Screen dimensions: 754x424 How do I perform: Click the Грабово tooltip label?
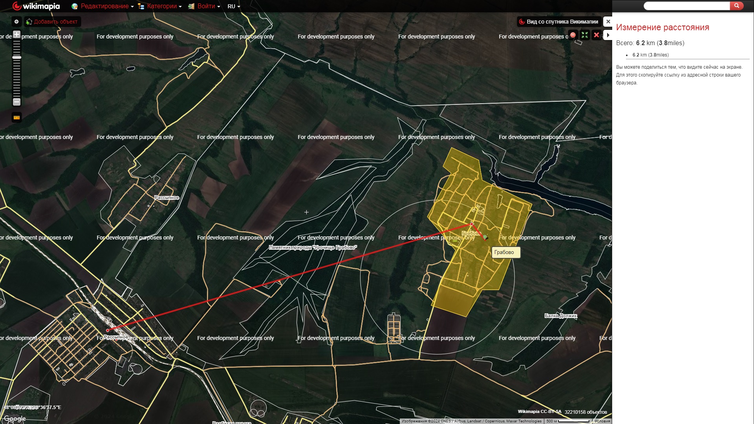506,252
